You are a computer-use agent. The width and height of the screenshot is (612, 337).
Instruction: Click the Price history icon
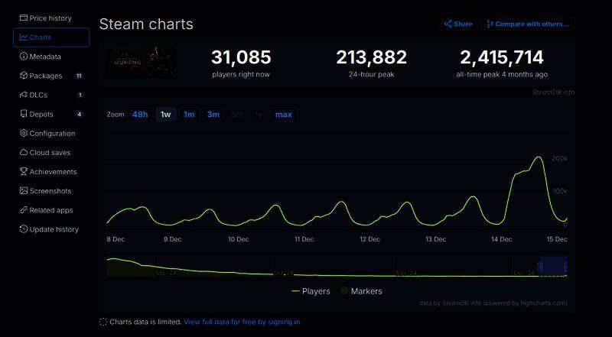(x=24, y=18)
